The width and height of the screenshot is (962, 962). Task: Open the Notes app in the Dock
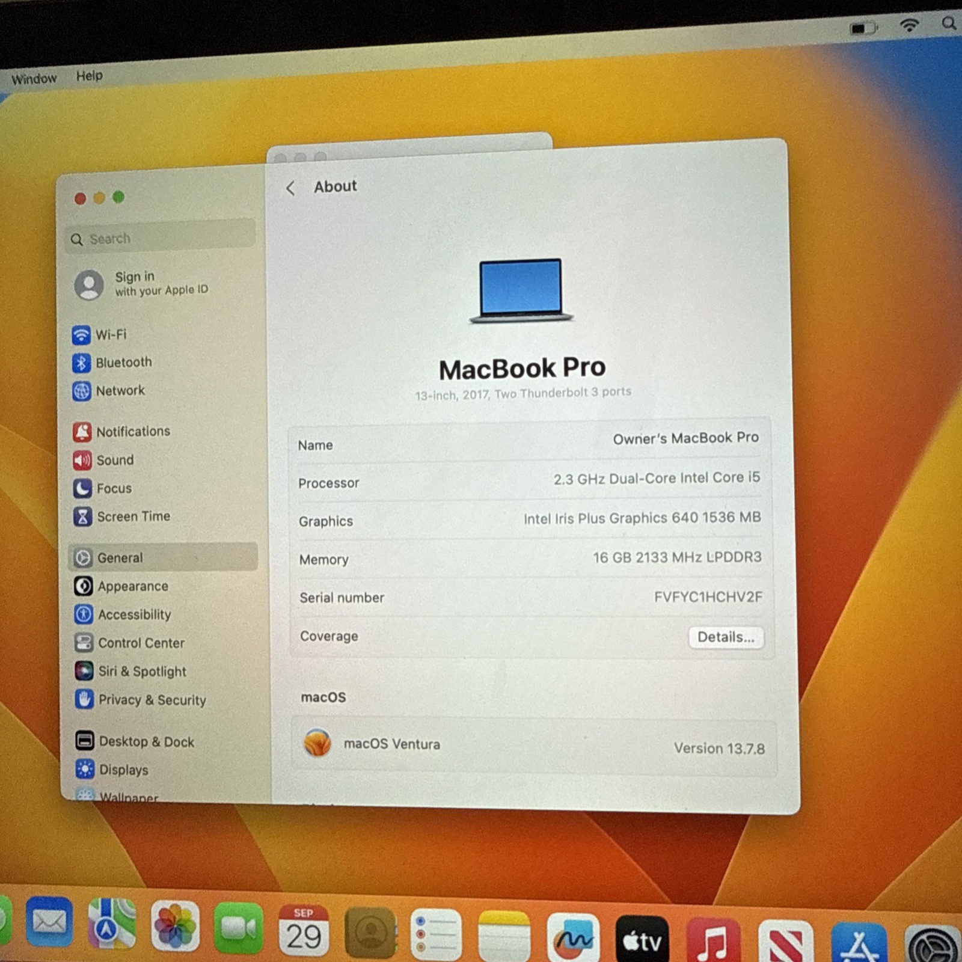point(504,937)
